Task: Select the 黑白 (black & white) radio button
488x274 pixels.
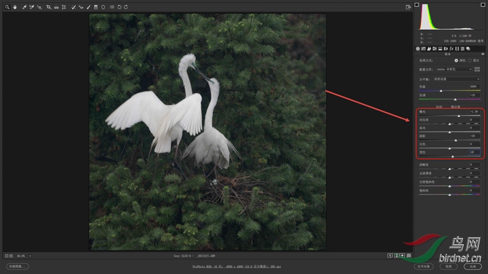Action: click(x=469, y=60)
